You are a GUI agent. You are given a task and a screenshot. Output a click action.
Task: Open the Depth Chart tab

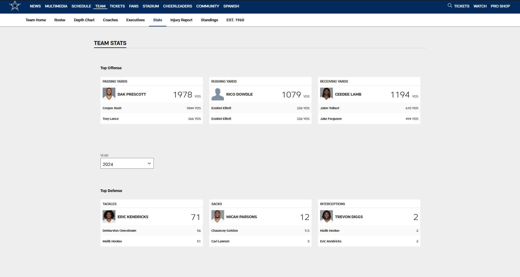point(84,20)
